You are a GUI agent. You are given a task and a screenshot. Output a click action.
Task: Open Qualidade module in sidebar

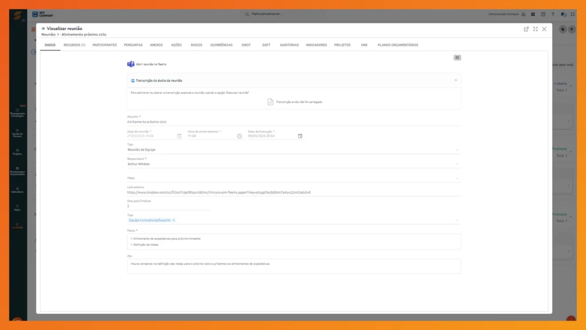point(17,226)
